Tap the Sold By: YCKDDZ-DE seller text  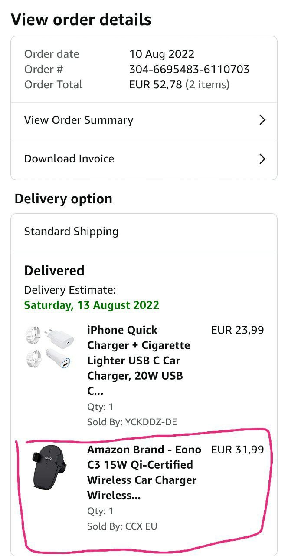point(132,422)
